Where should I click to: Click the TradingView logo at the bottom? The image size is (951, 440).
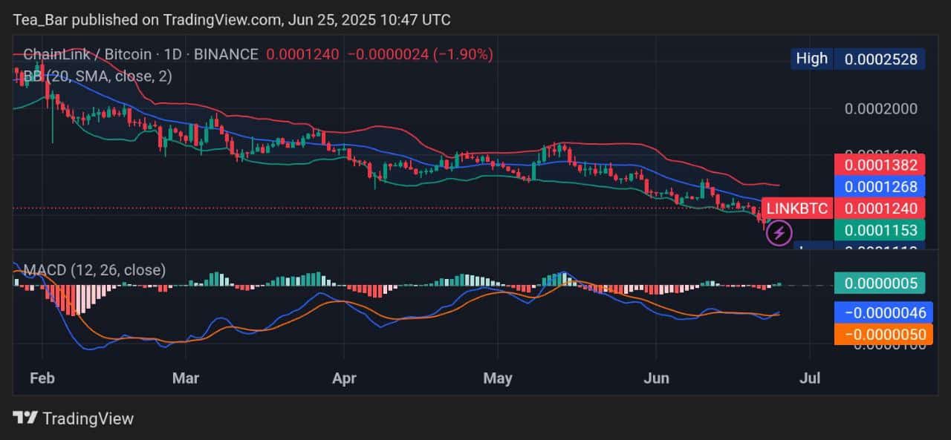click(x=74, y=418)
